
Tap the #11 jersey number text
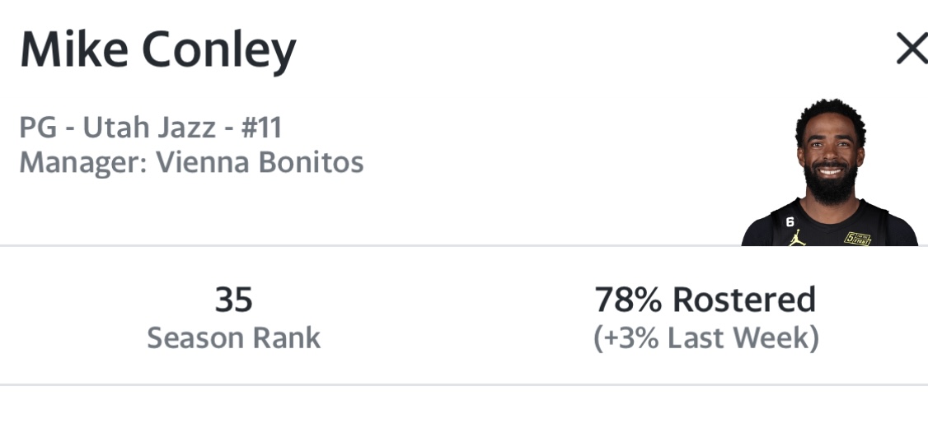click(261, 128)
